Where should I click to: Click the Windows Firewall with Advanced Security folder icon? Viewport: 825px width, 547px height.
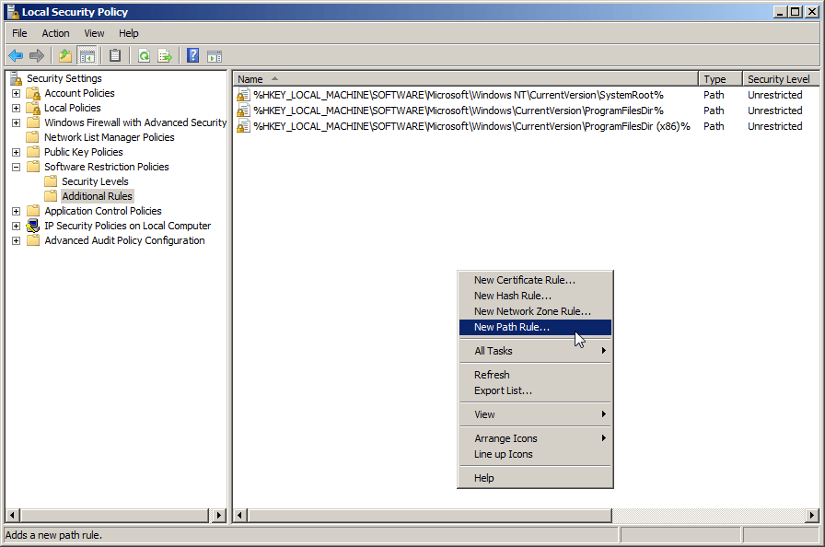(33, 122)
